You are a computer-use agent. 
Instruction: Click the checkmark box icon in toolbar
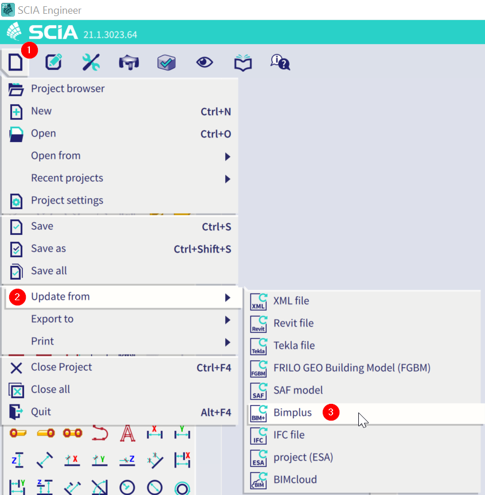[166, 62]
